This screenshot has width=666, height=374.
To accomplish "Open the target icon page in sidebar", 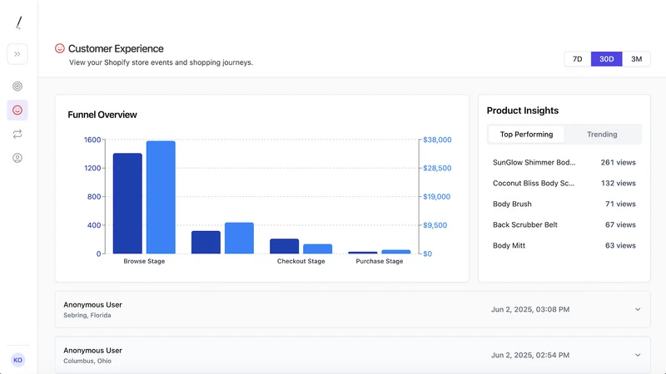I will click(x=17, y=86).
